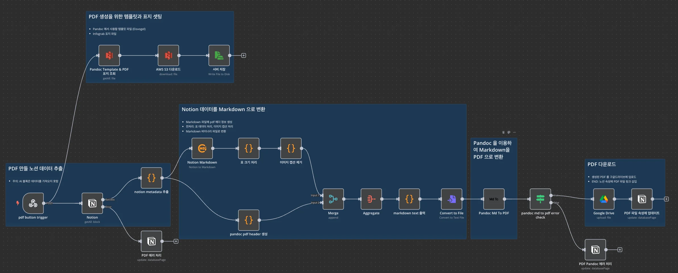The image size is (678, 273).
Task: Click plus button after PDF 에러 처리 node
Action: pyautogui.click(x=176, y=241)
